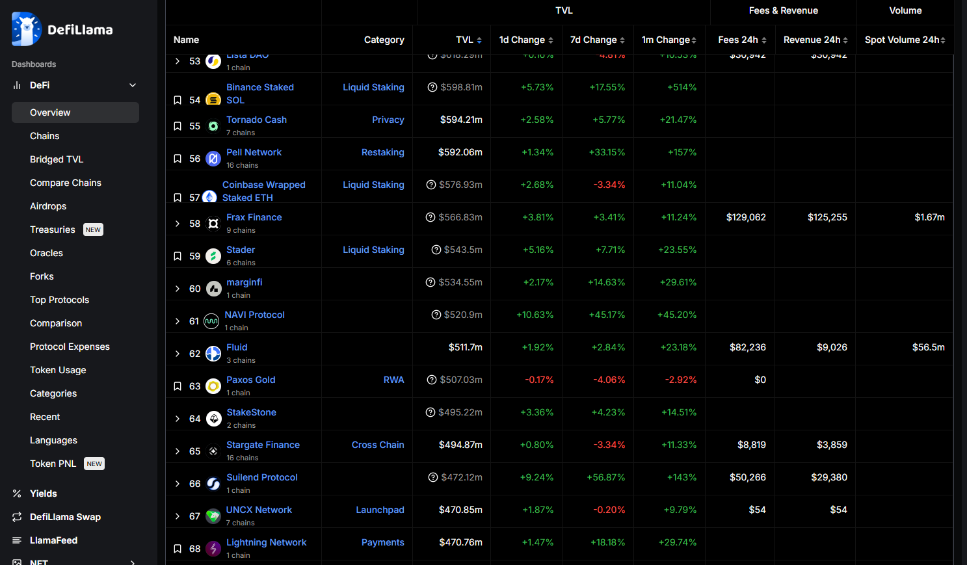Click the UNCX Network logo icon

213,516
